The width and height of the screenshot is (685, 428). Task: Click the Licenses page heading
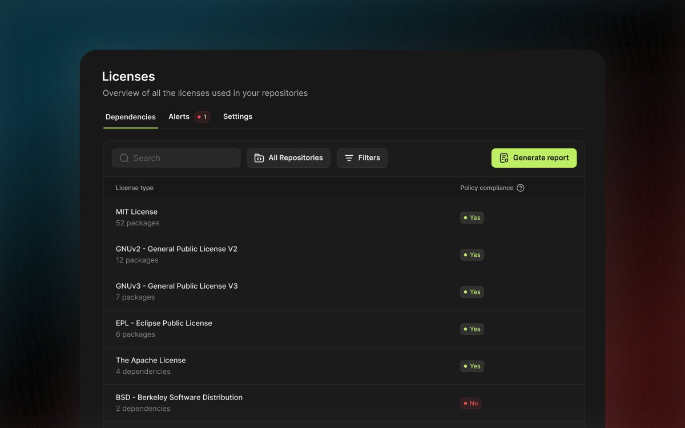[128, 76]
